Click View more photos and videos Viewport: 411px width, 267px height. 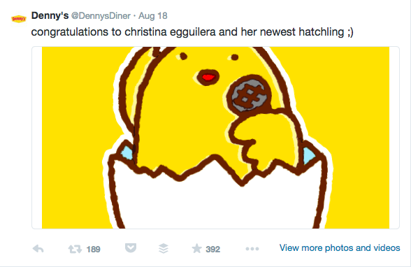click(340, 248)
